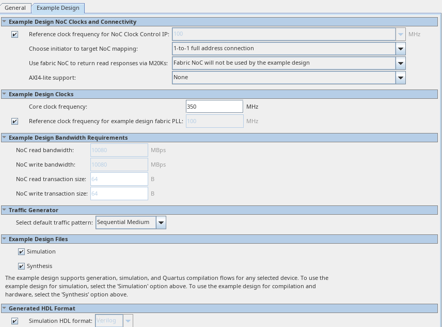Viewport: 442px width, 327px height.
Task: Click the NoC write transaction size field
Action: (x=119, y=194)
